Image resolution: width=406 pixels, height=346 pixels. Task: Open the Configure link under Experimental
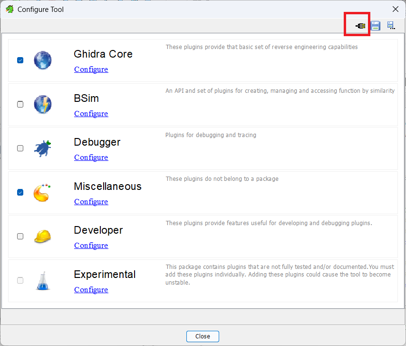click(91, 289)
